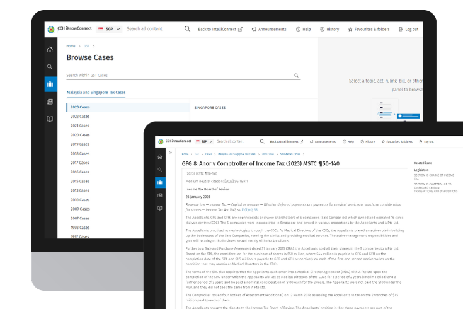
Task: Click briefcase Cases icon in Browse Cases sidebar
Action: click(x=50, y=84)
